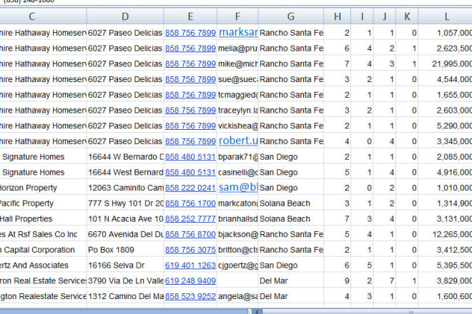Open the sam@bl email link
Image resolution: width=472 pixels, height=314 pixels.
(238, 187)
